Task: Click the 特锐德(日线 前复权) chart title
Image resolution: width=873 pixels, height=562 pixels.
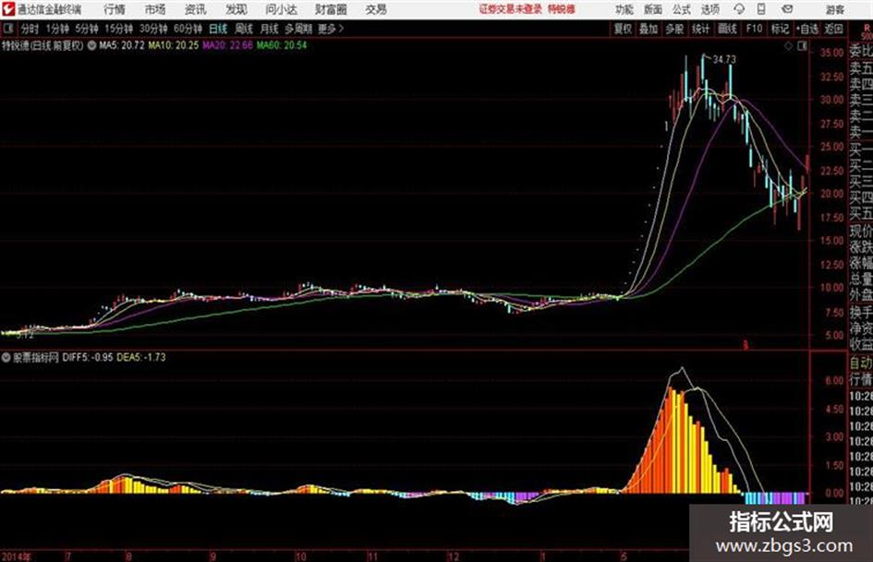Action: click(42, 45)
